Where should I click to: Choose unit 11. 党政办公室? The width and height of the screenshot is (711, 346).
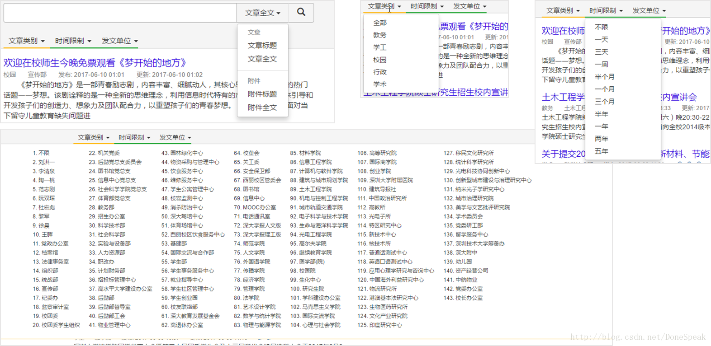point(51,243)
